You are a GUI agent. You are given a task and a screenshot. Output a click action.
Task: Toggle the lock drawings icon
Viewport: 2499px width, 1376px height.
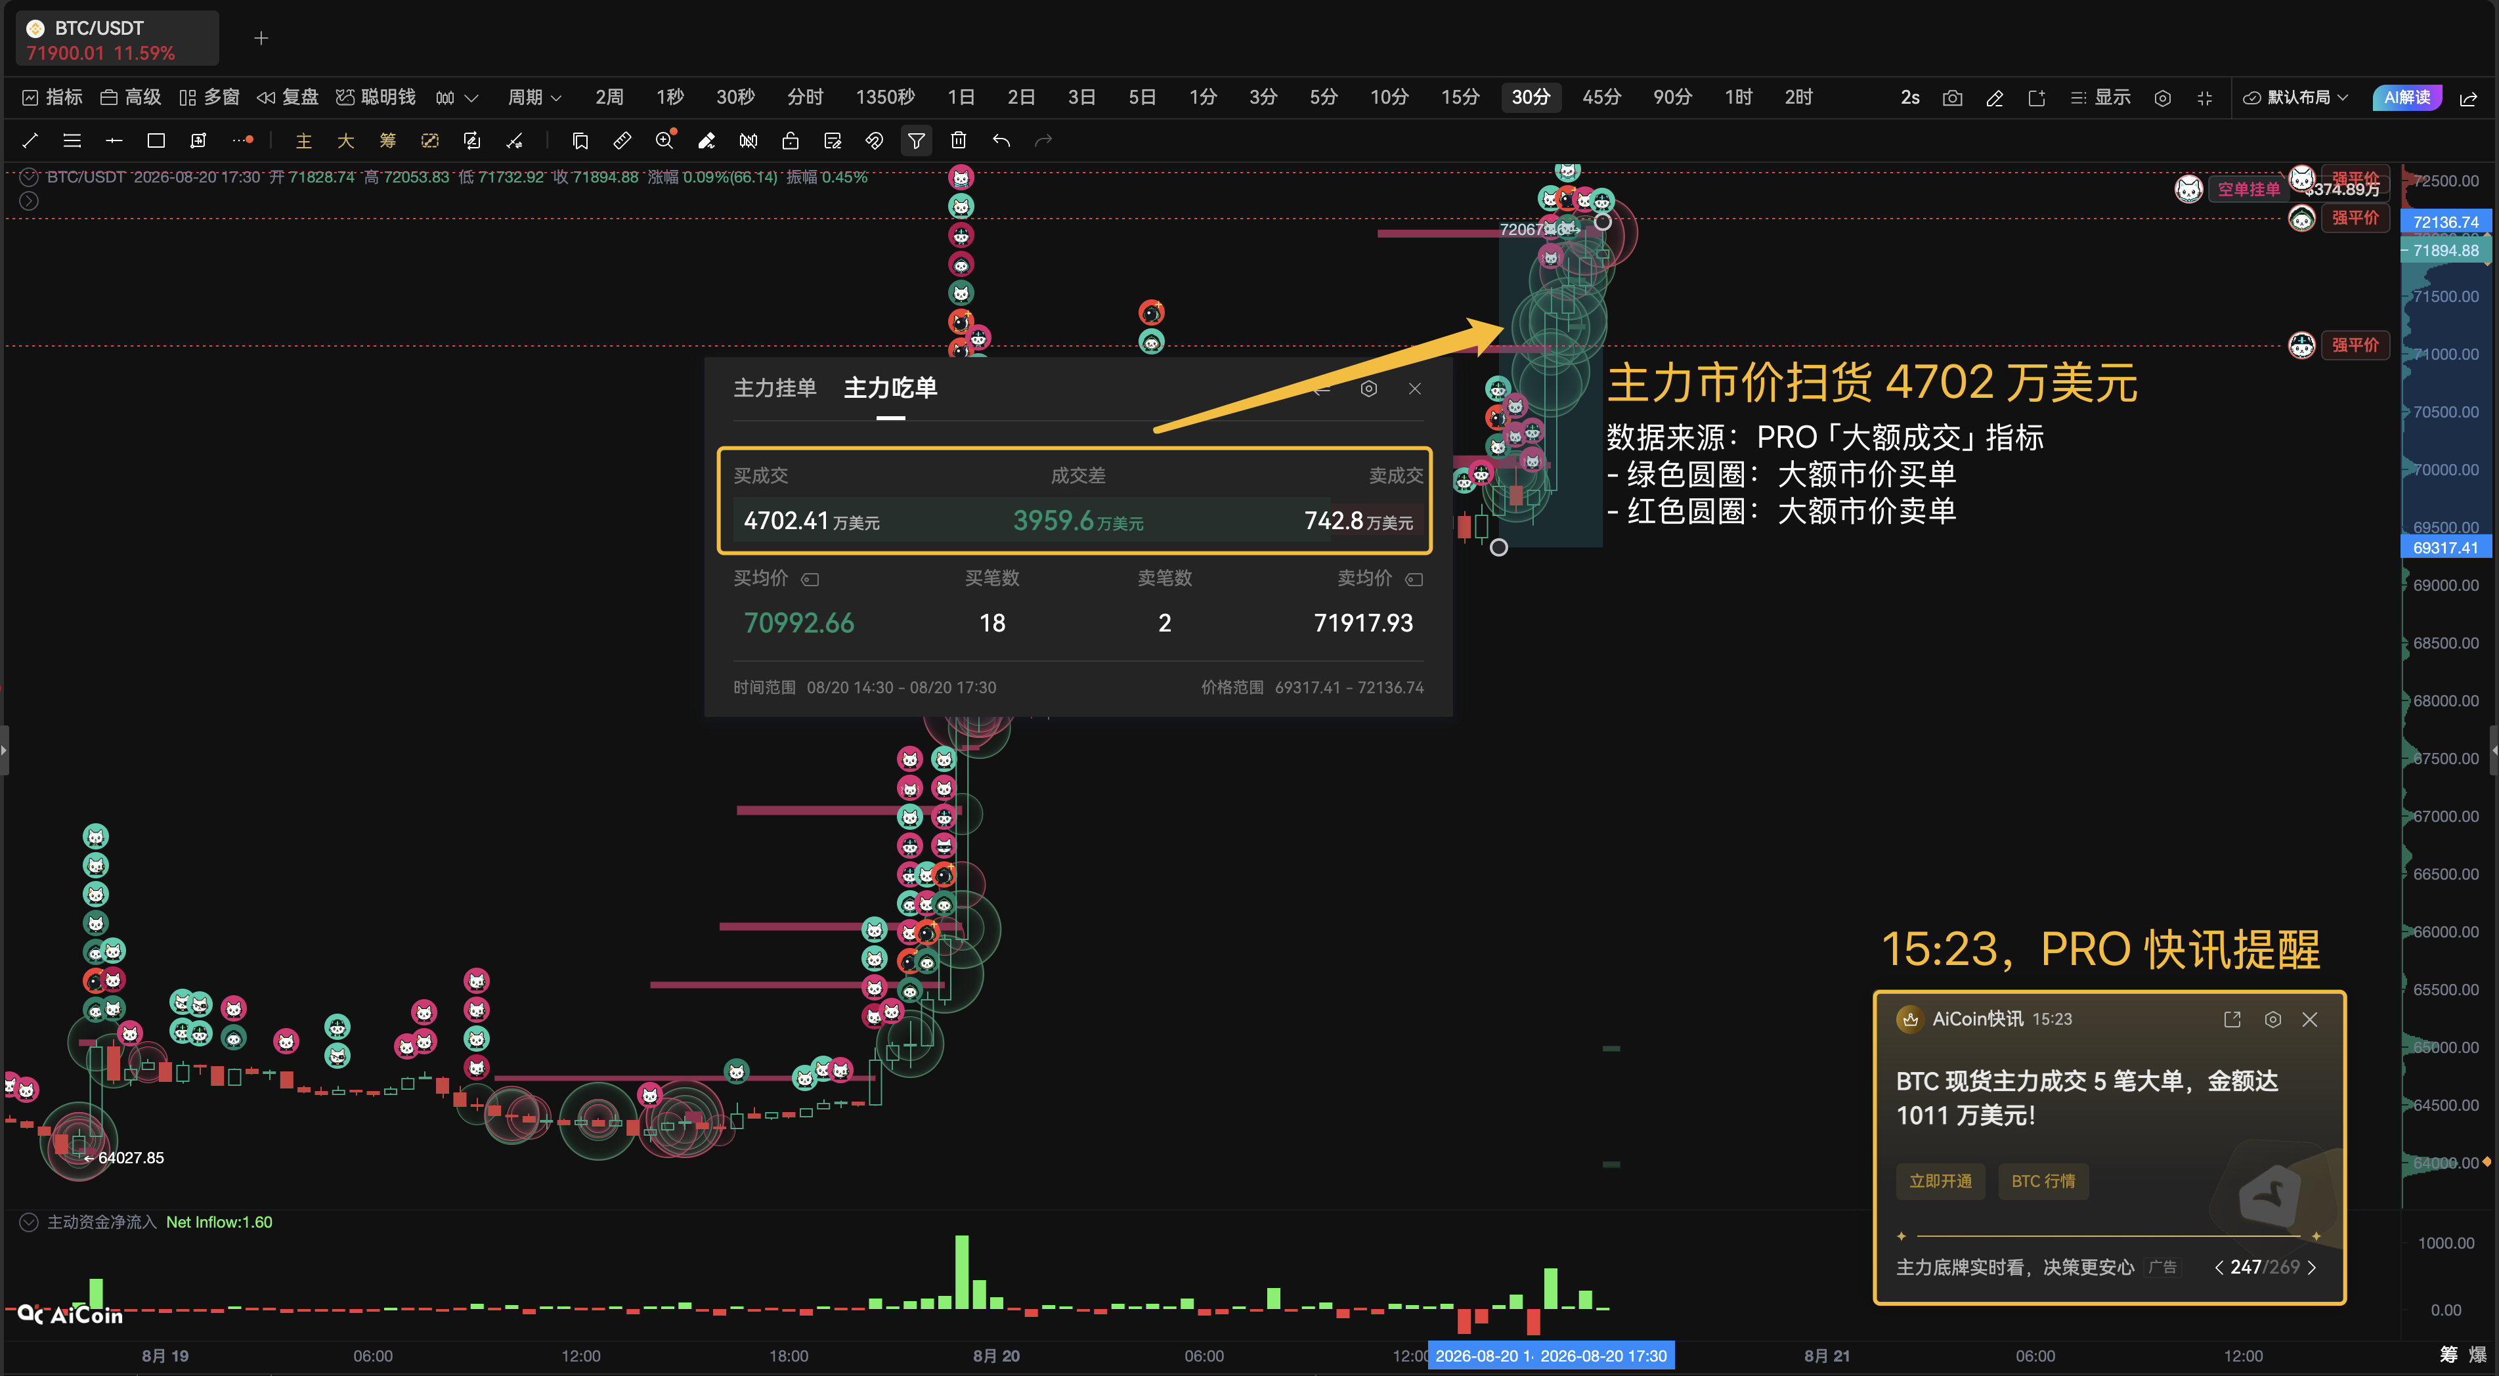tap(791, 140)
